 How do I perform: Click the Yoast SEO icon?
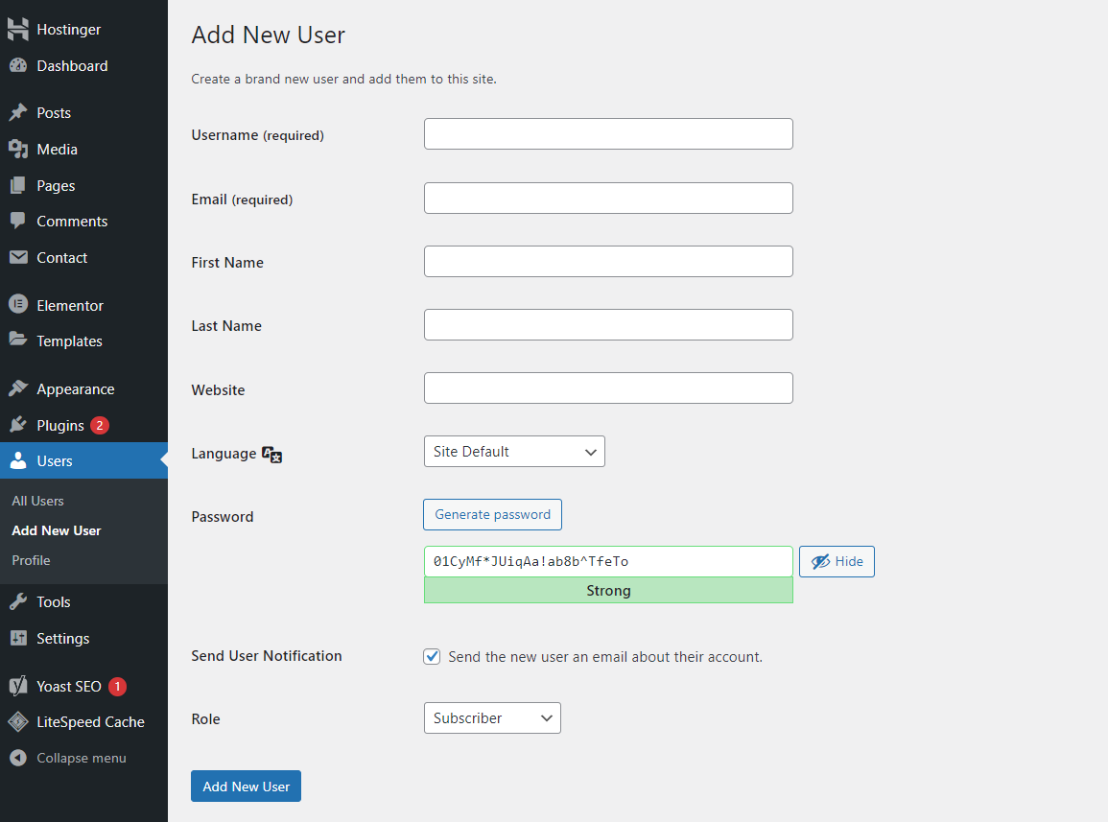point(18,687)
